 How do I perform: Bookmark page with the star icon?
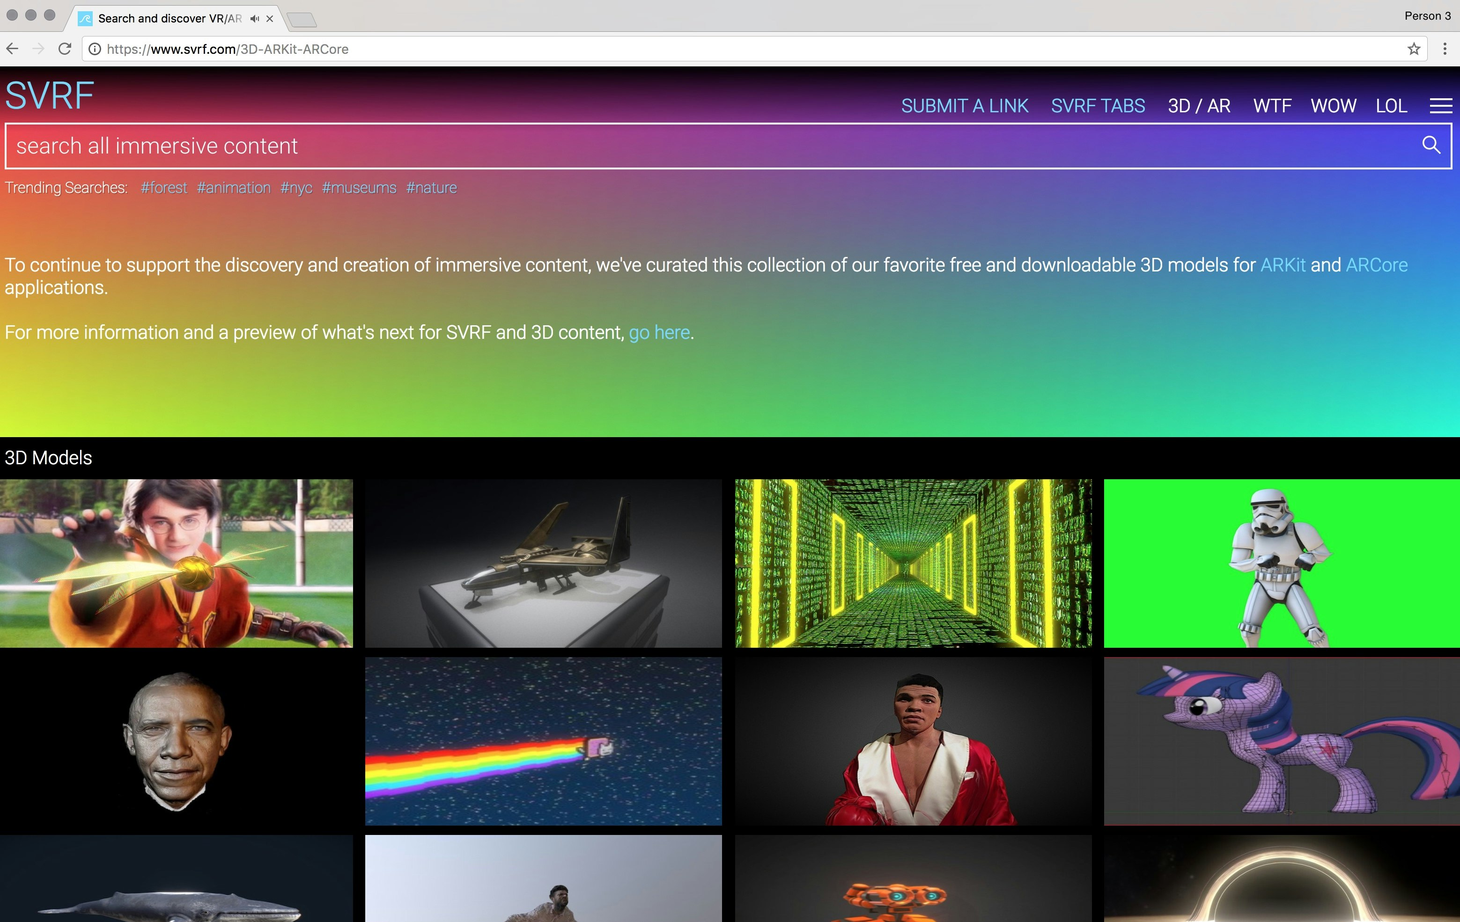(x=1413, y=49)
